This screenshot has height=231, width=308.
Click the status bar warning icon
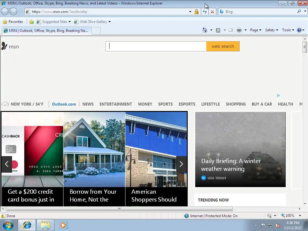coord(3,216)
